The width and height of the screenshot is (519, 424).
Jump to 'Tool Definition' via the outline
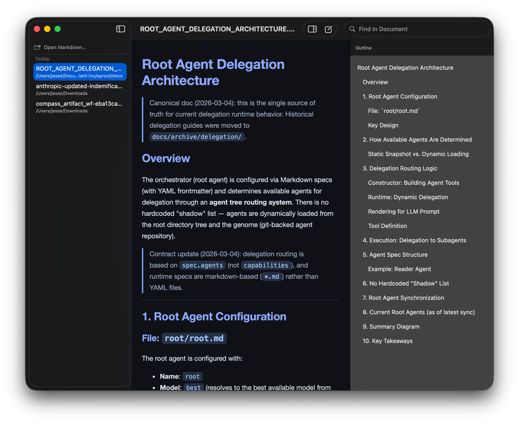[387, 226]
